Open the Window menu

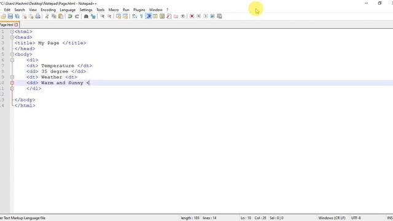click(x=155, y=10)
